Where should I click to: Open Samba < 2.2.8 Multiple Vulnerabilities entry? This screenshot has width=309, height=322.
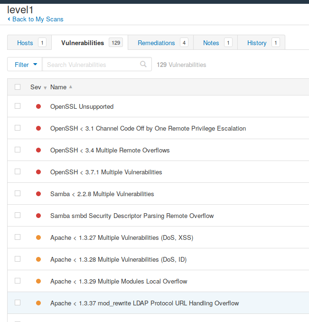[x=102, y=194]
